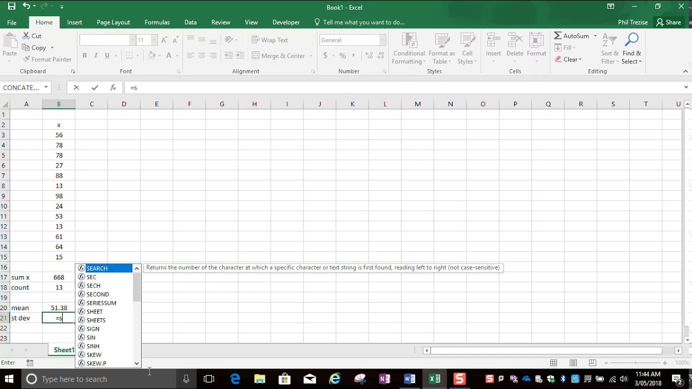Toggle Bold formatting
This screenshot has height=389, width=692.
pyautogui.click(x=84, y=56)
